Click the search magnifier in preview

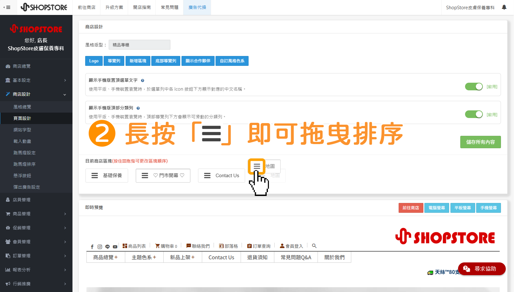(x=314, y=246)
